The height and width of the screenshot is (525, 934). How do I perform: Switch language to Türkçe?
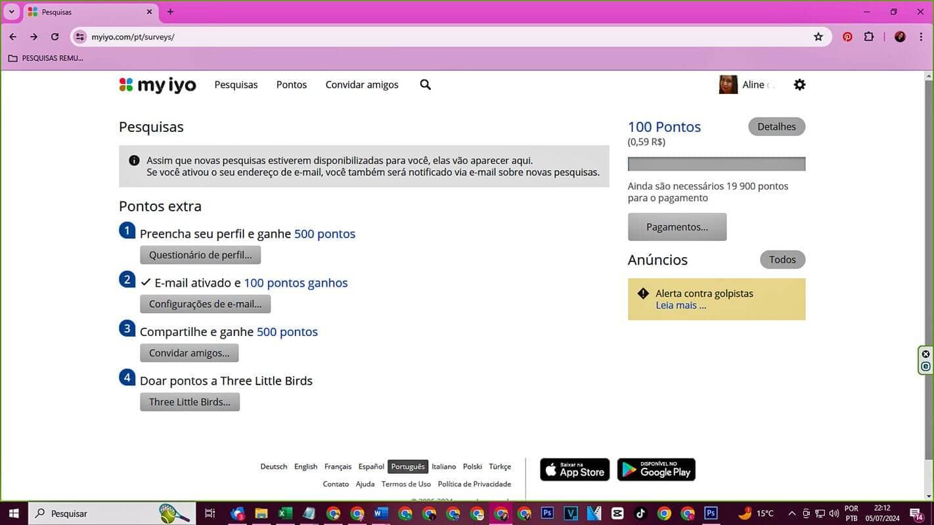tap(500, 467)
